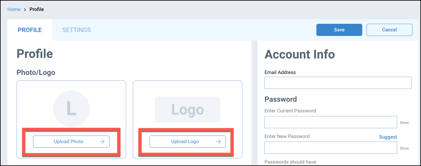Click the Enter Current Password field
421x166 pixels.
[330, 122]
